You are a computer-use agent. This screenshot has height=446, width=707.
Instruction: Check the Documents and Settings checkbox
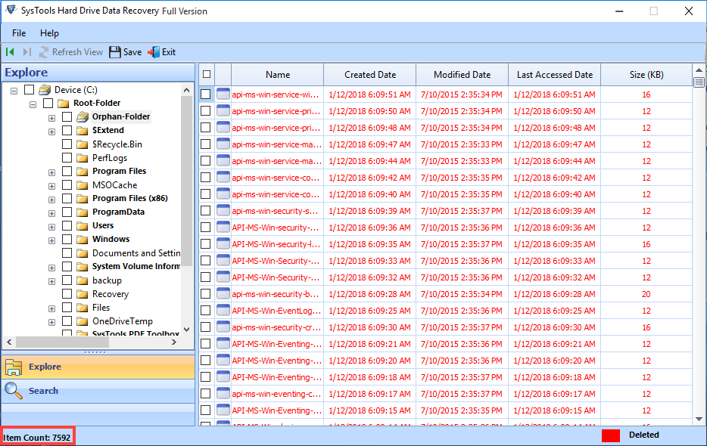(67, 252)
